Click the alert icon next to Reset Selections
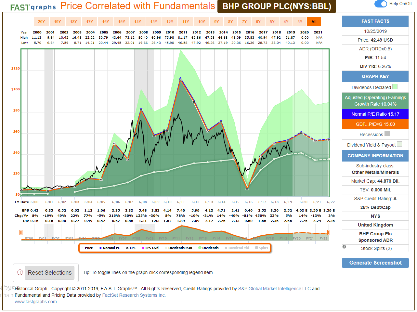 [20, 273]
